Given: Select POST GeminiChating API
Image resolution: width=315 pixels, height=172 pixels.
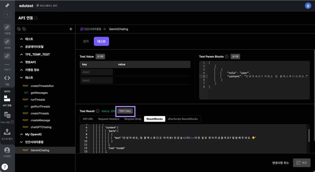Looking at the screenshot, I should click(x=45, y=150).
